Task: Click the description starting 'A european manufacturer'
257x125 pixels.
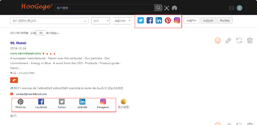Action: coord(66,63)
